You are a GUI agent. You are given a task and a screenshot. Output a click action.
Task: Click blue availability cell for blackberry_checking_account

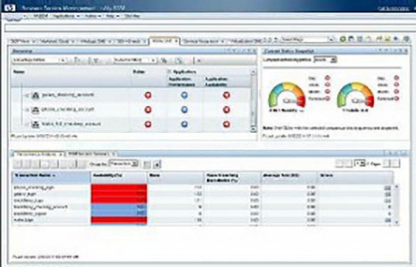[119, 207]
